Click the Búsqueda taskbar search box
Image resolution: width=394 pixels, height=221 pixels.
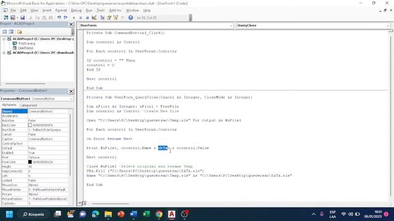34,214
